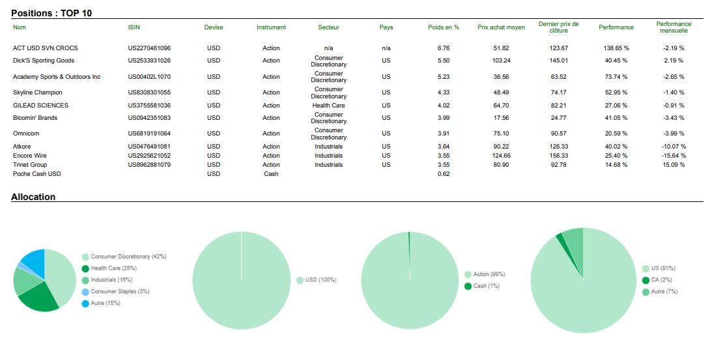Select the Omnicom name

26,134
